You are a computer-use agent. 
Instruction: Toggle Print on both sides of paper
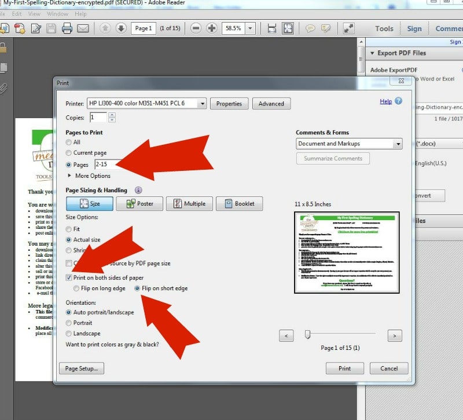[70, 277]
